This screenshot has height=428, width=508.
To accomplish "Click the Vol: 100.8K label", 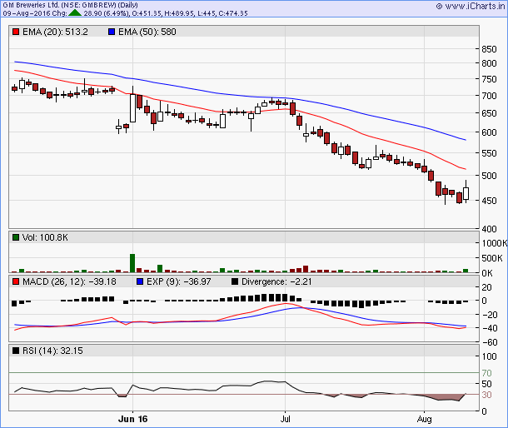I will point(45,237).
